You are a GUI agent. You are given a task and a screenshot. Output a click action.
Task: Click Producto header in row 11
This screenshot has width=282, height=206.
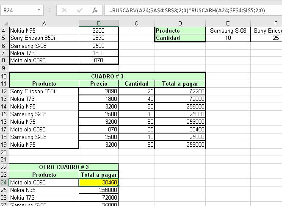click(44, 84)
